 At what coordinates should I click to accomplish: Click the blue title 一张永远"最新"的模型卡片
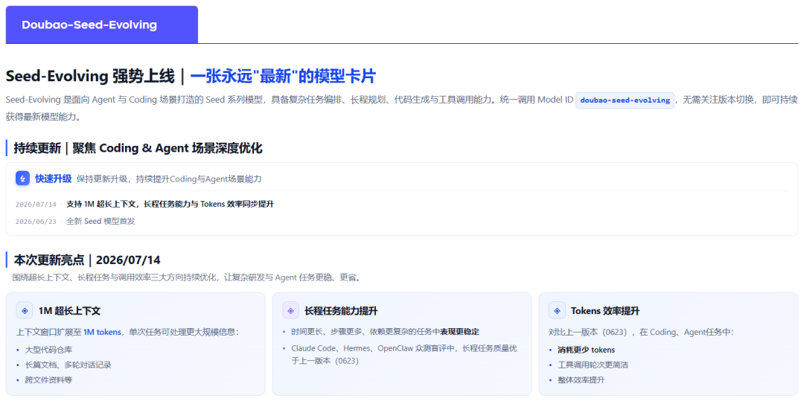(x=283, y=76)
